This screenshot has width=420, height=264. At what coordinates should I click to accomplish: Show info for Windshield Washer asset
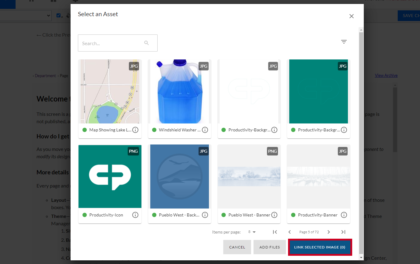205,130
